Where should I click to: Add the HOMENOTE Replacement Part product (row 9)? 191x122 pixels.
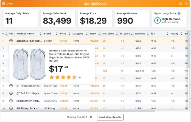click(x=11, y=101)
